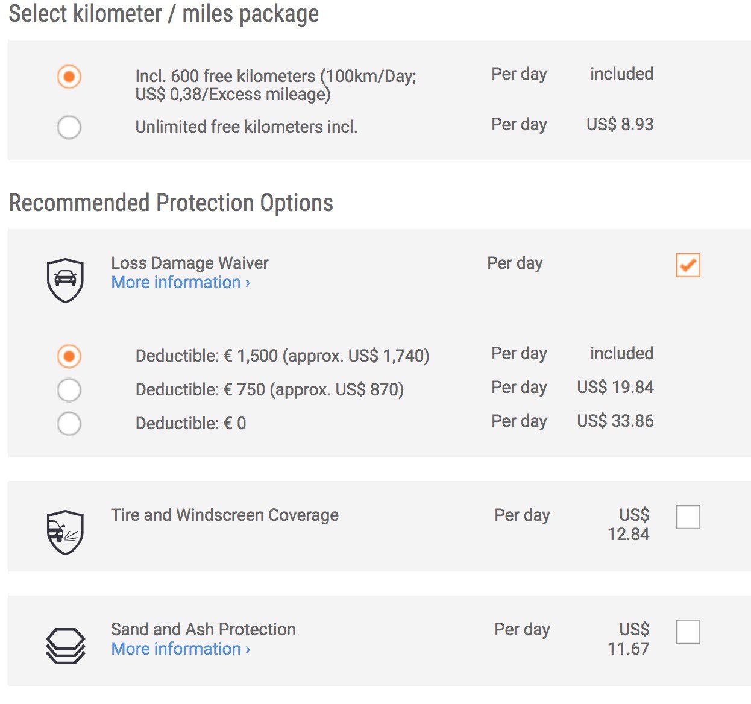The width and height of the screenshot is (751, 704).
Task: Click the Unlimited free kilometers incl. label
Action: coord(247,127)
